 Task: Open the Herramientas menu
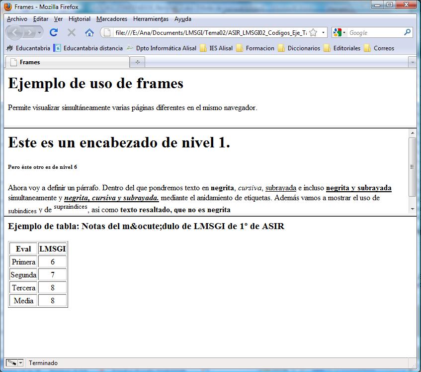tap(151, 19)
